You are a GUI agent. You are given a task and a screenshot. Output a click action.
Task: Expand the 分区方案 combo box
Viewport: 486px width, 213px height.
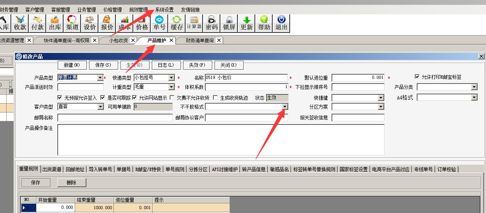pyautogui.click(x=381, y=107)
